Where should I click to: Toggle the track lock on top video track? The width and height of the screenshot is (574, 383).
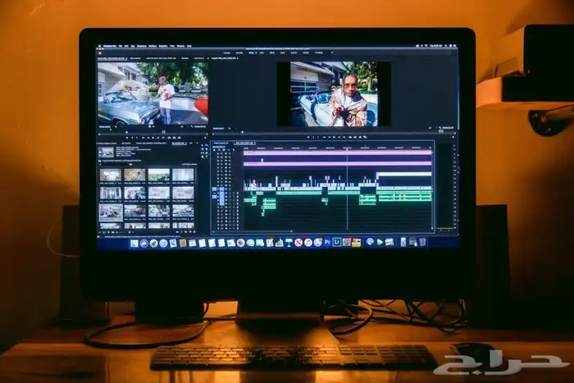tap(218, 152)
